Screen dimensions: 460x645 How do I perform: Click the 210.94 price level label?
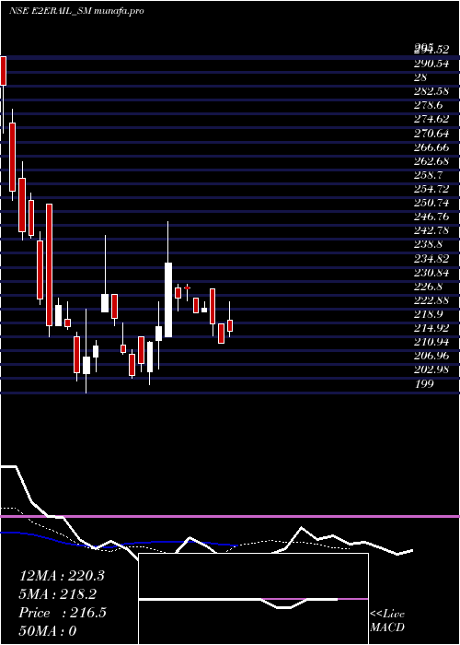tap(431, 342)
